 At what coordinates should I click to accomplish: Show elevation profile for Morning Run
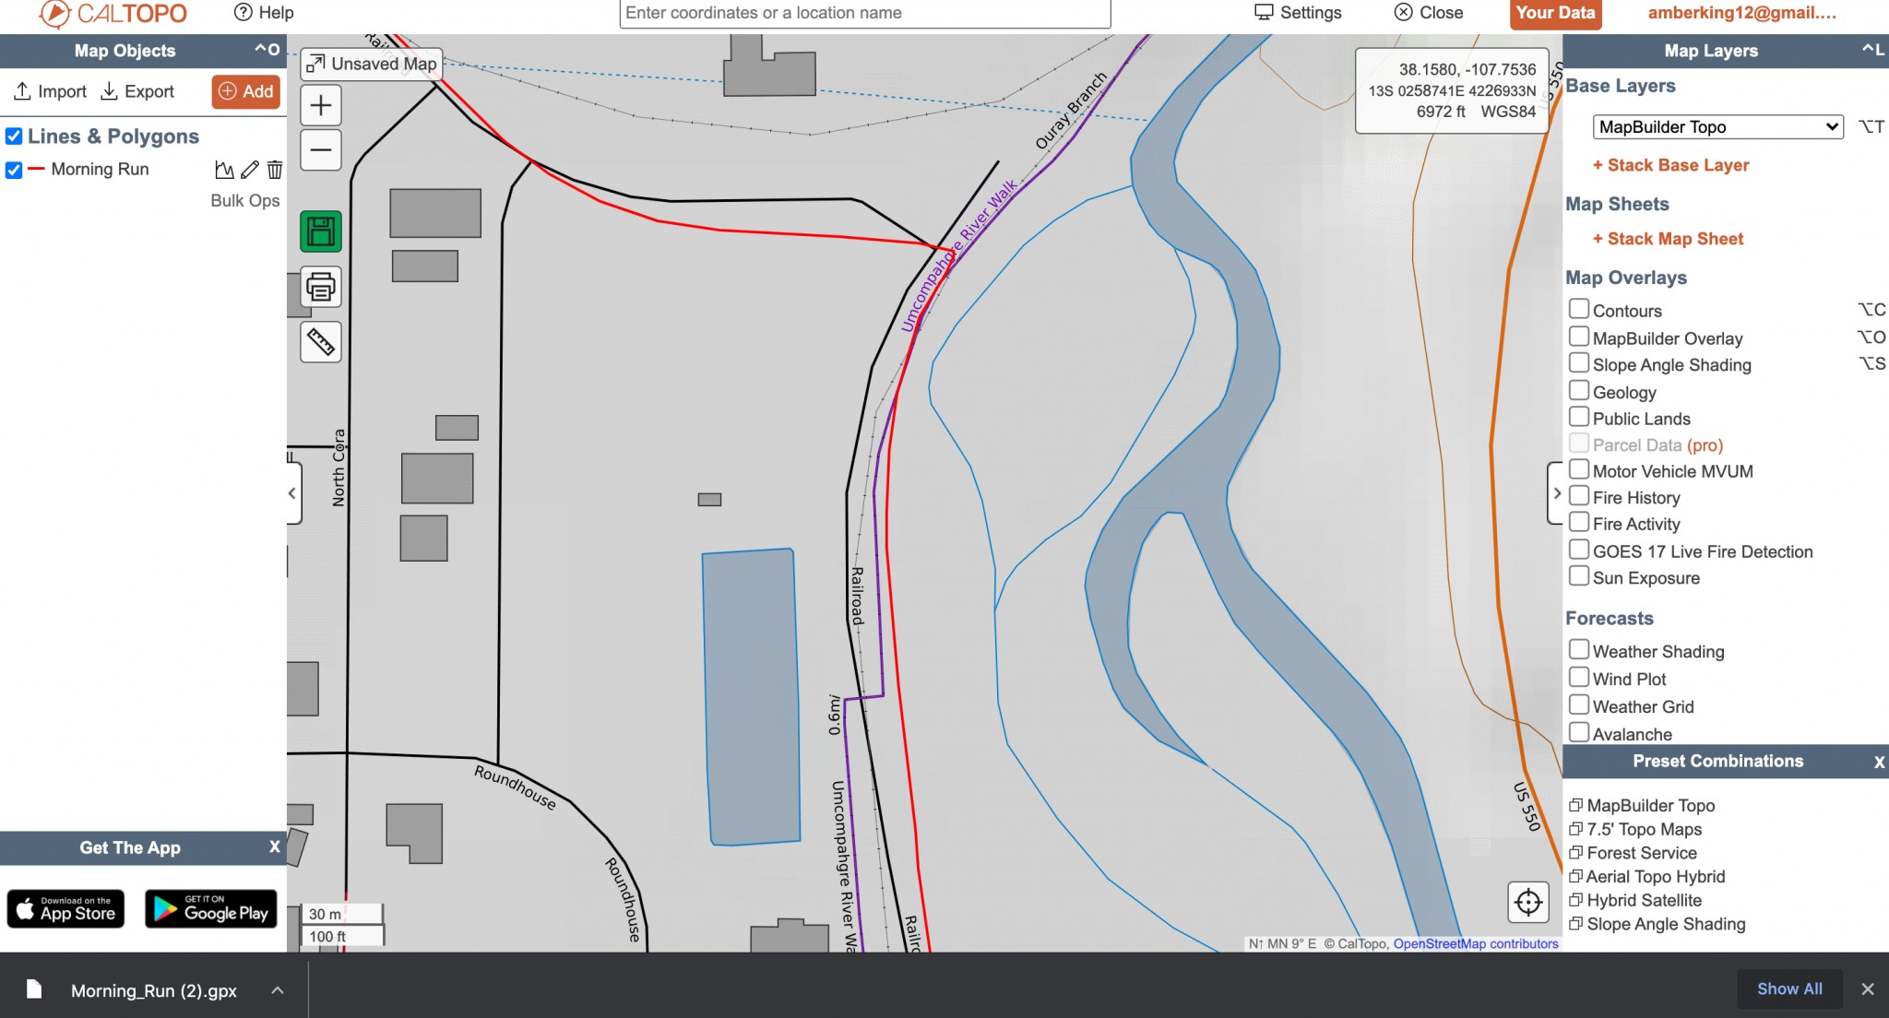tap(224, 170)
